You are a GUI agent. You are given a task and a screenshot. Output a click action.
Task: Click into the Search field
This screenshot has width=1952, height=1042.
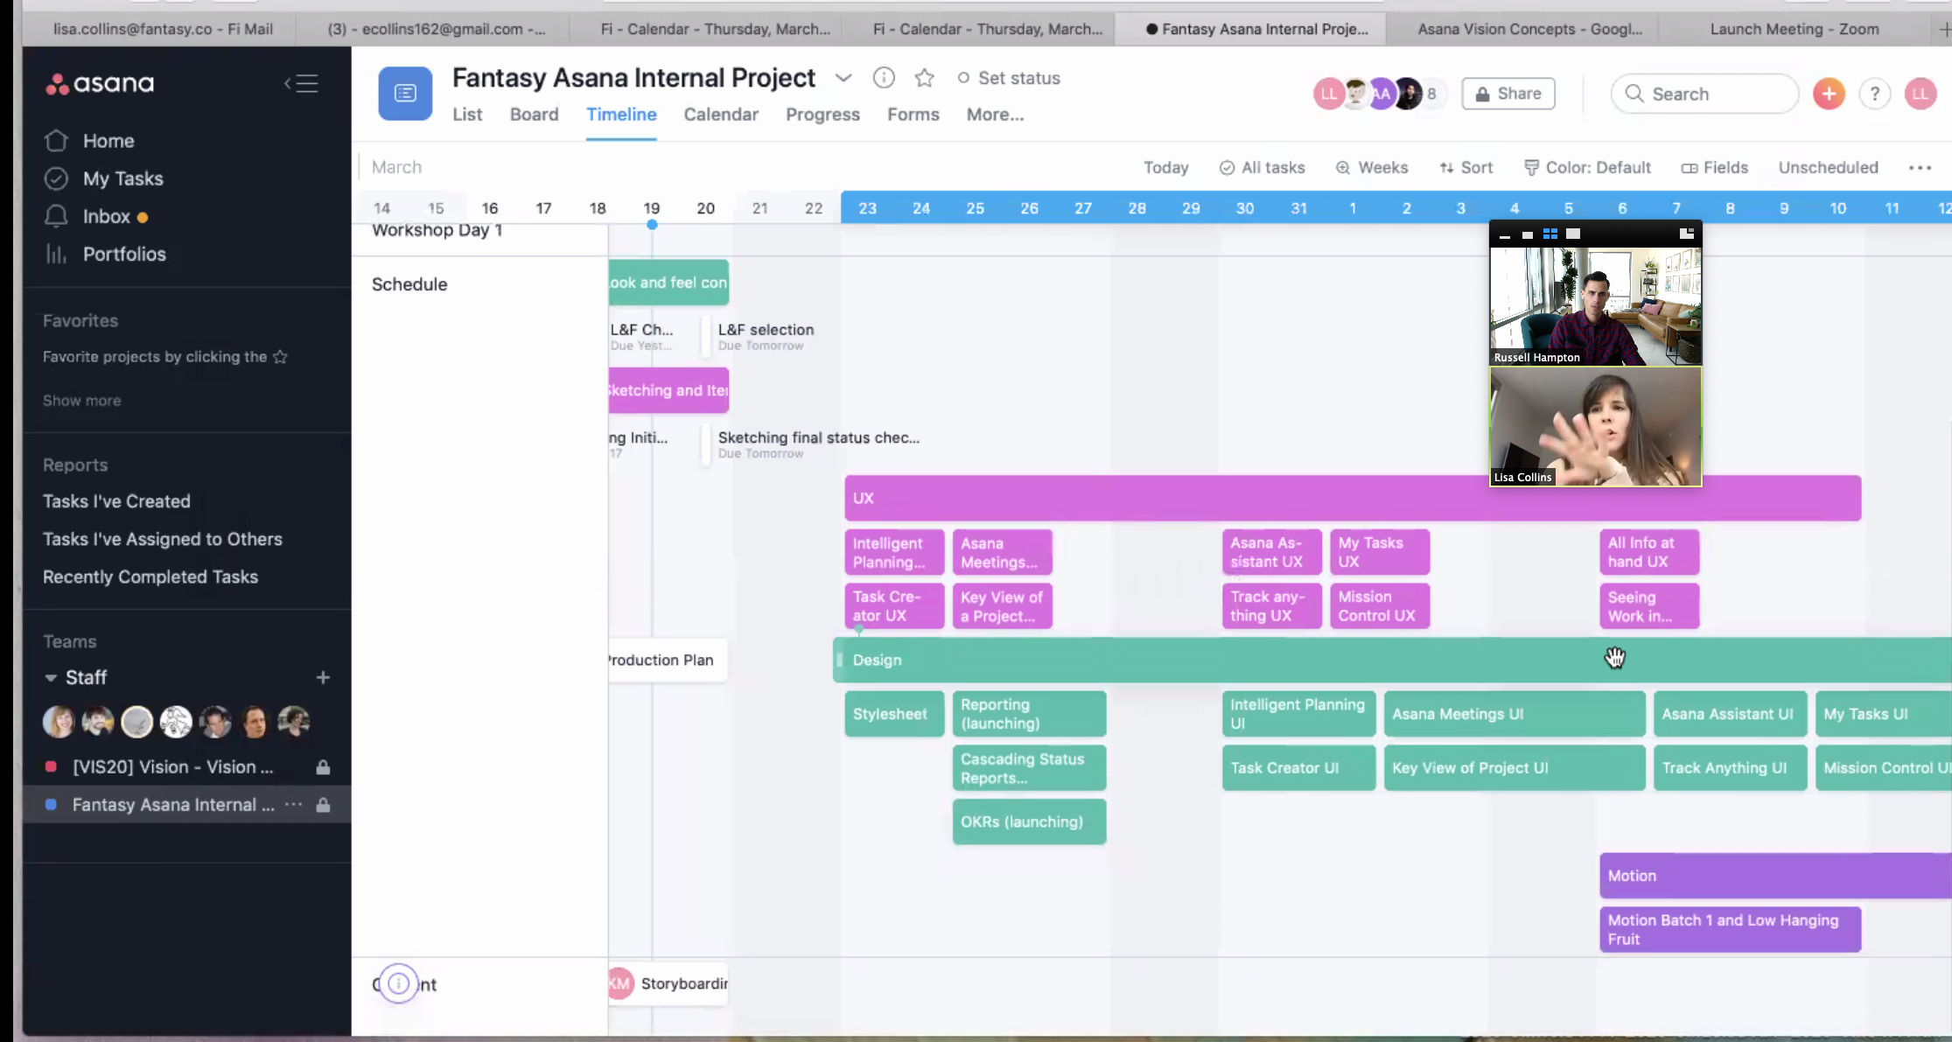[x=1704, y=94]
